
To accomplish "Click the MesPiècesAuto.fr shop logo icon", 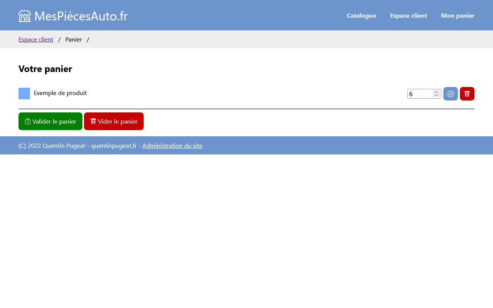I will click(25, 16).
